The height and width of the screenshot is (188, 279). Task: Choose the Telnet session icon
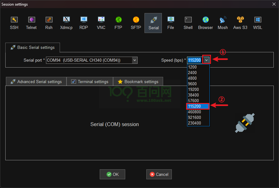pos(31,23)
